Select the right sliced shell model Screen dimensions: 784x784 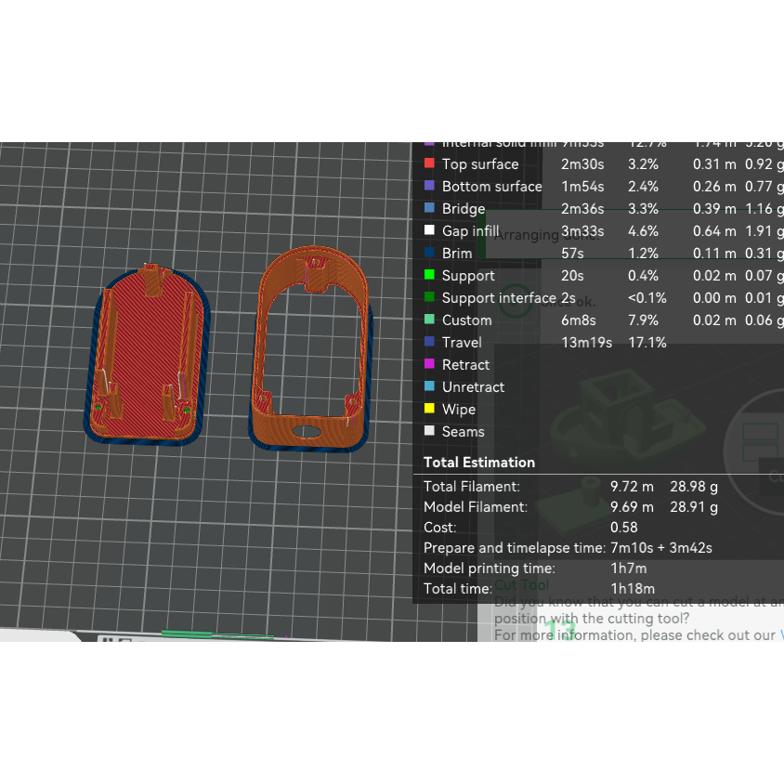(310, 348)
